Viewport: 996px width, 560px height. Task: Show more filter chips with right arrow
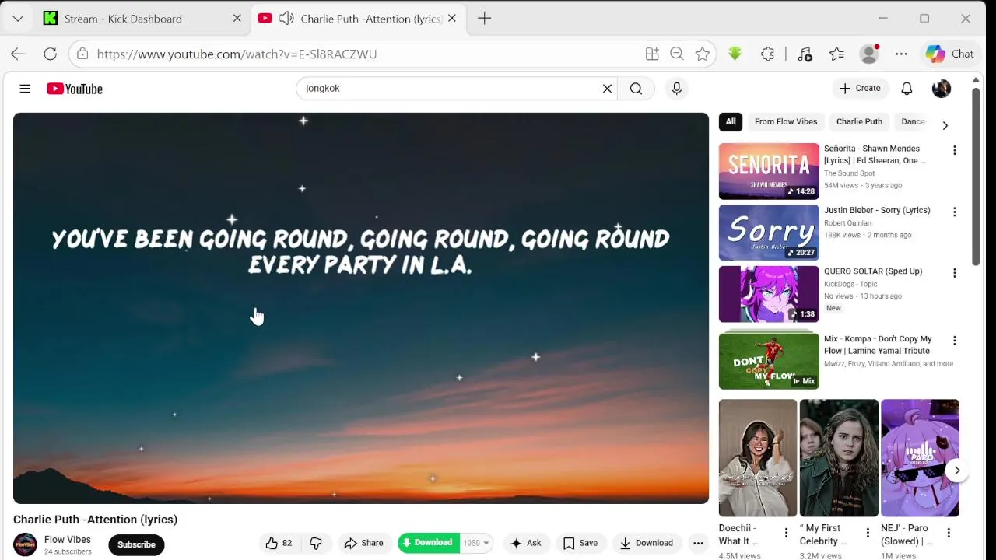pyautogui.click(x=945, y=125)
